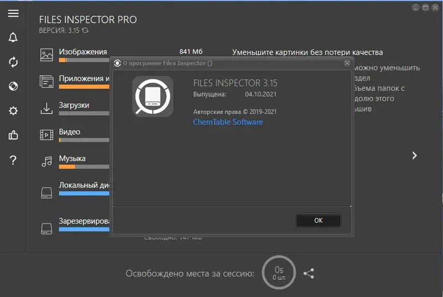Click the Загрузки usage bar
The image size is (443, 297).
pos(84,114)
